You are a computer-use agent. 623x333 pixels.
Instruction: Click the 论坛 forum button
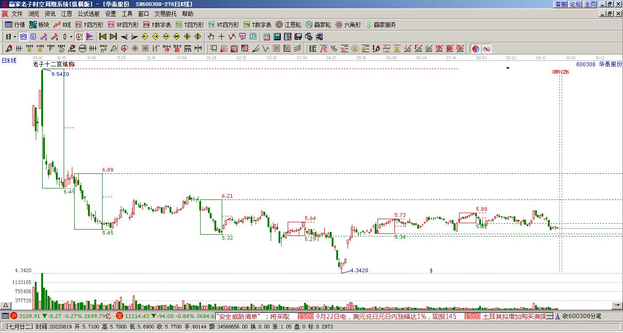pyautogui.click(x=576, y=4)
